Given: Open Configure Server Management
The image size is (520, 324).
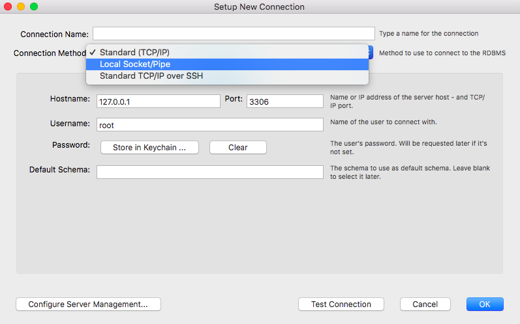Looking at the screenshot, I should point(88,304).
